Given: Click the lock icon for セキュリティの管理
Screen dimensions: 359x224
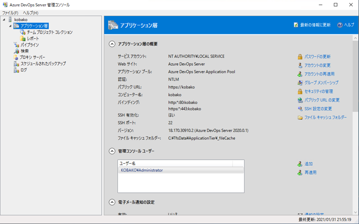Looking at the screenshot, I should tap(300, 91).
